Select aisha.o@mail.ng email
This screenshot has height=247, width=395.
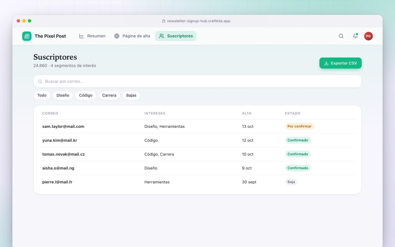[58, 168]
